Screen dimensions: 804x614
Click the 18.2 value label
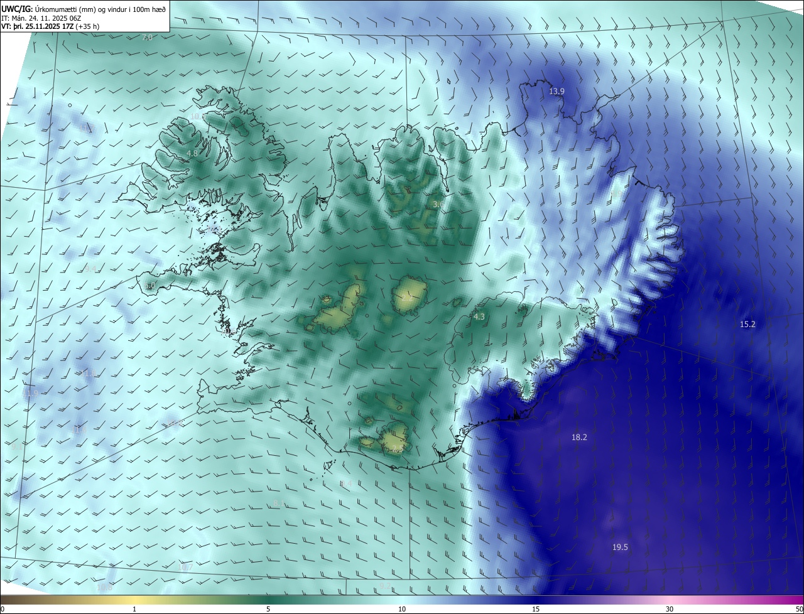[x=579, y=438]
